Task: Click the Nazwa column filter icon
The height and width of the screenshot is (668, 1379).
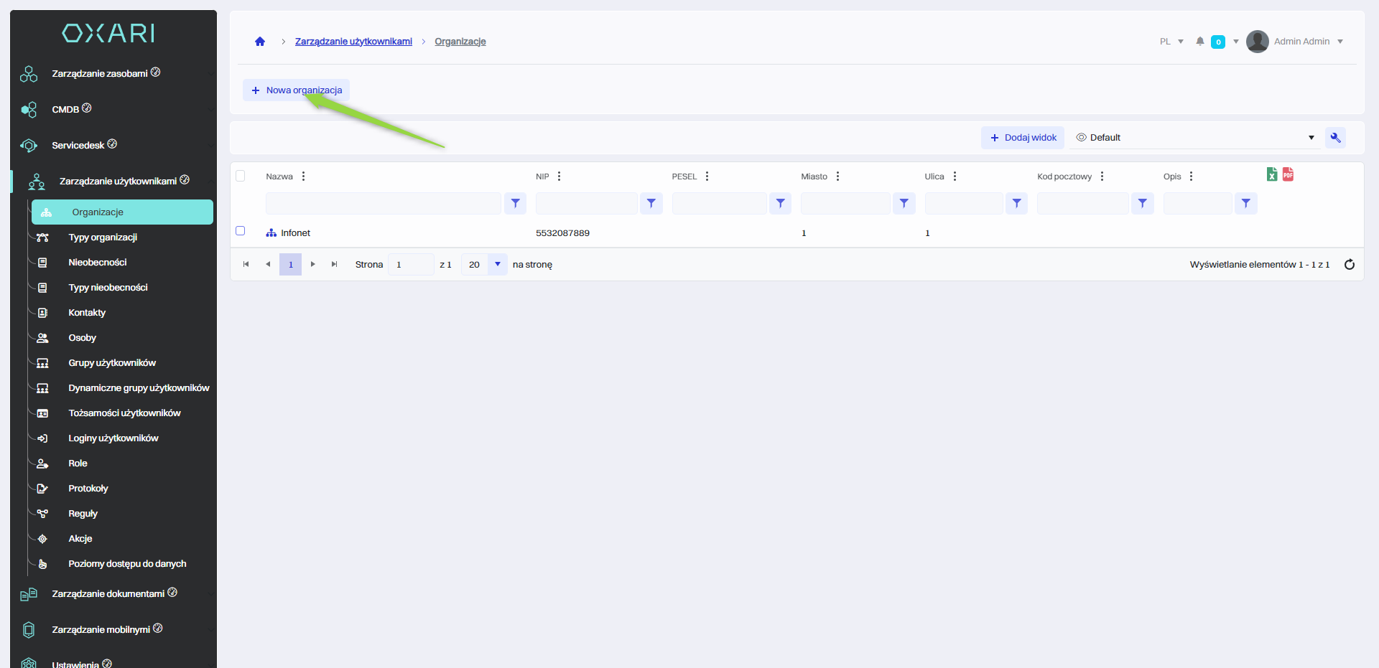Action: point(515,204)
